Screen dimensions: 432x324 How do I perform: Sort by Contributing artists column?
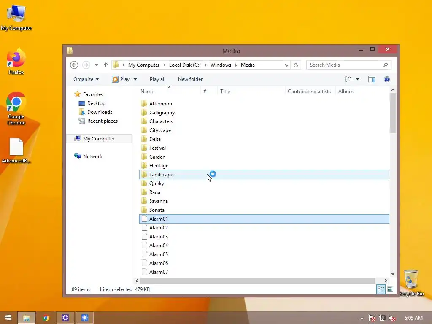click(x=310, y=92)
